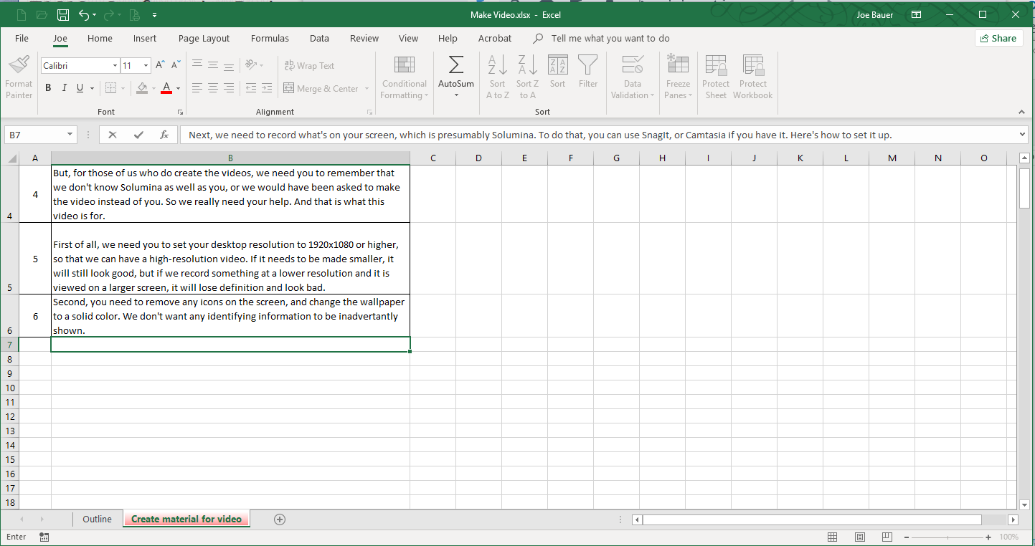Increase font size with the larger A icon
1035x546 pixels.
click(161, 65)
